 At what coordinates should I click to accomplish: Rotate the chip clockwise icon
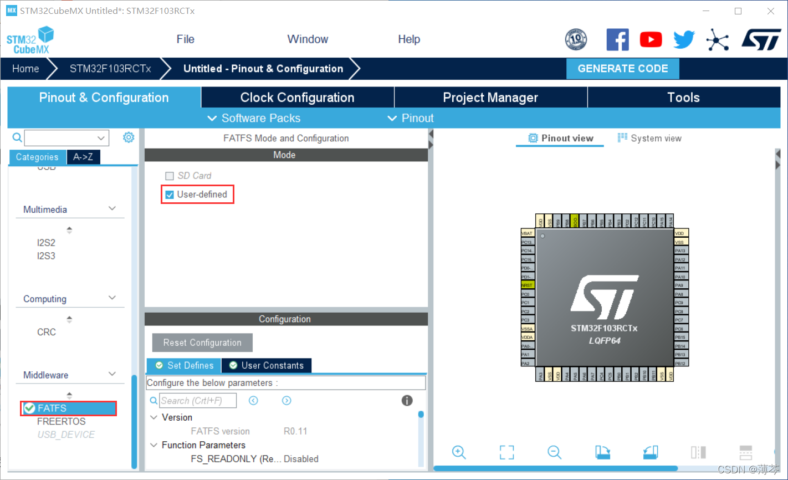pos(603,452)
